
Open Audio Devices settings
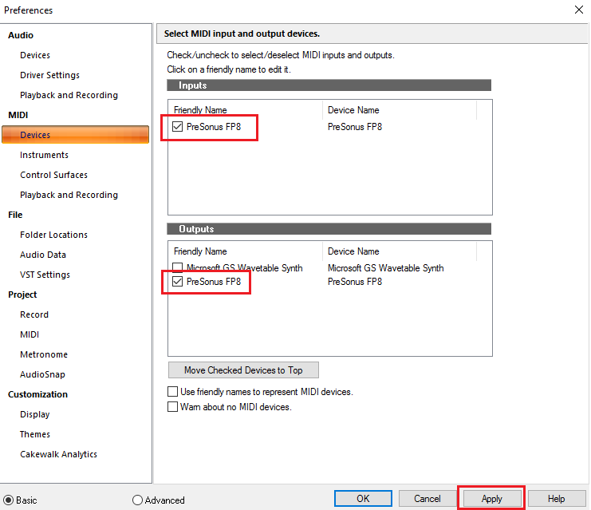35,55
